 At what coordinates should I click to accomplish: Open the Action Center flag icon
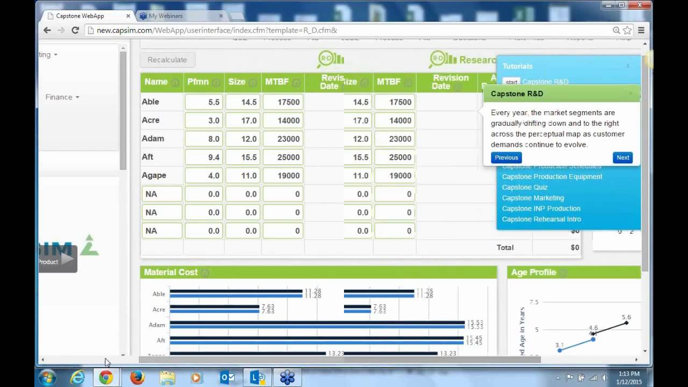click(x=570, y=378)
